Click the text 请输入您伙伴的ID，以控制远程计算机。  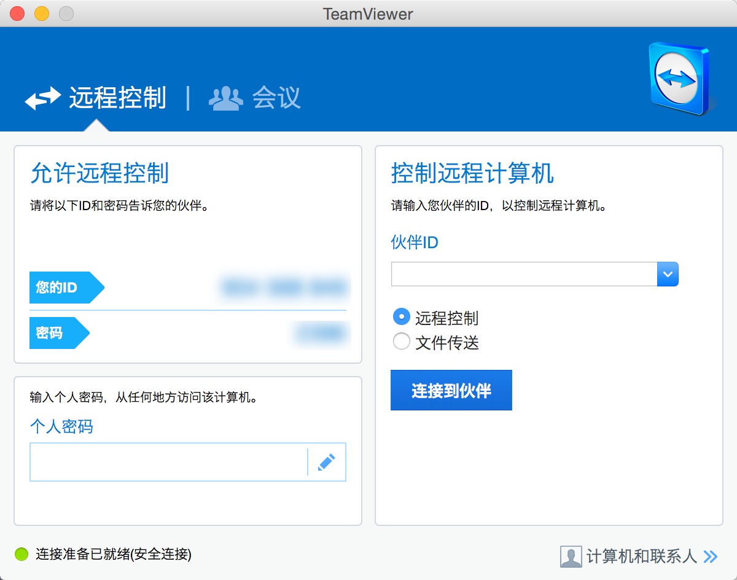[x=499, y=205]
